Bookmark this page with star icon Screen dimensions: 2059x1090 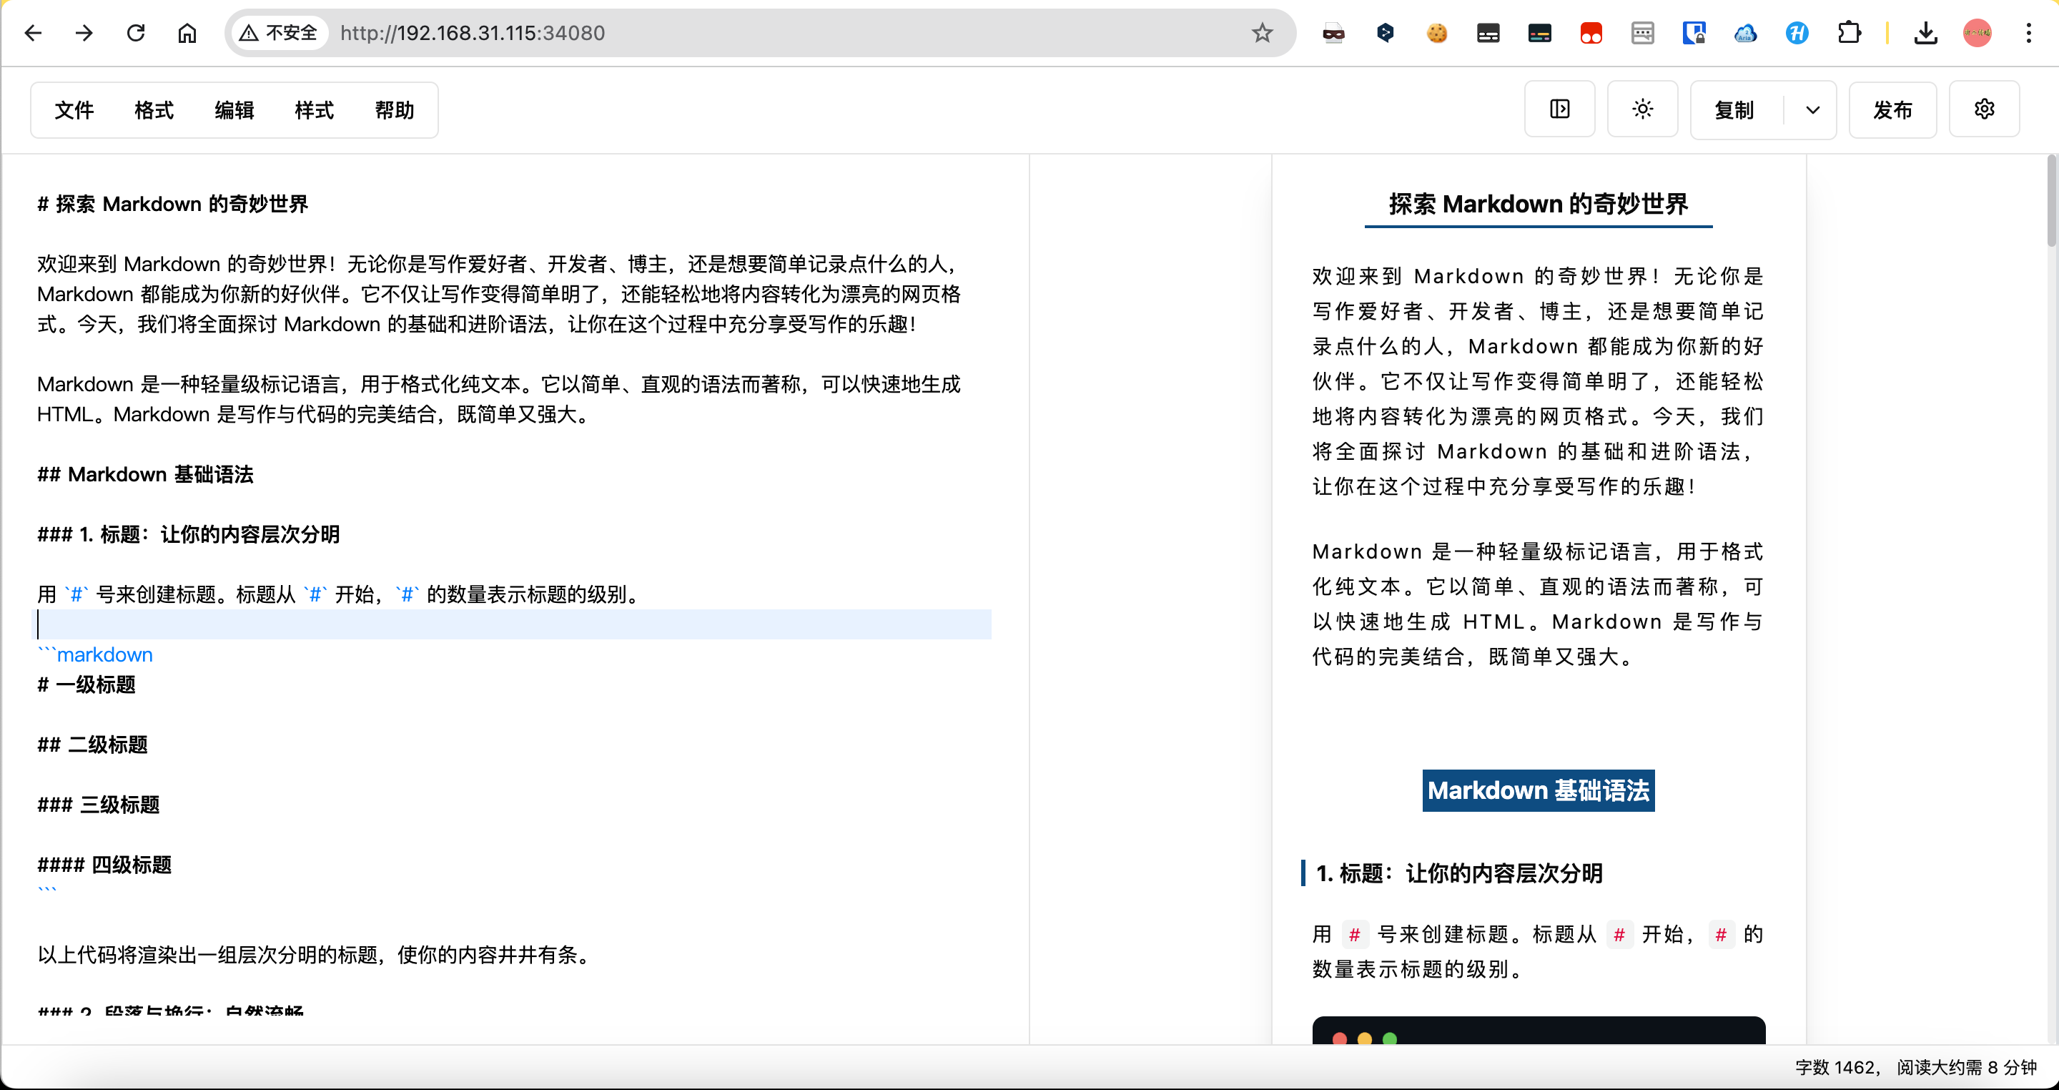(x=1262, y=33)
